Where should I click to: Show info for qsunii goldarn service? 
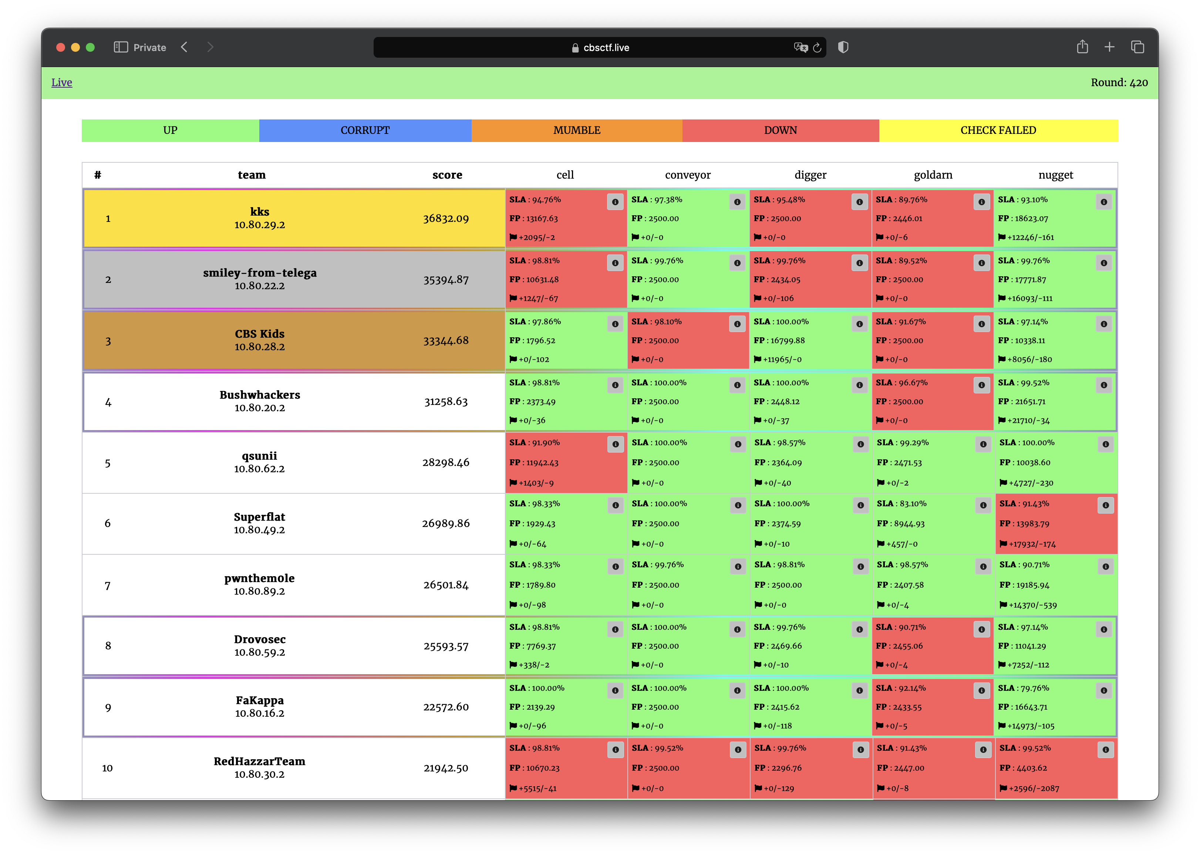[983, 445]
